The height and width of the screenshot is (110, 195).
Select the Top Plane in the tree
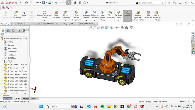coord(12,55)
